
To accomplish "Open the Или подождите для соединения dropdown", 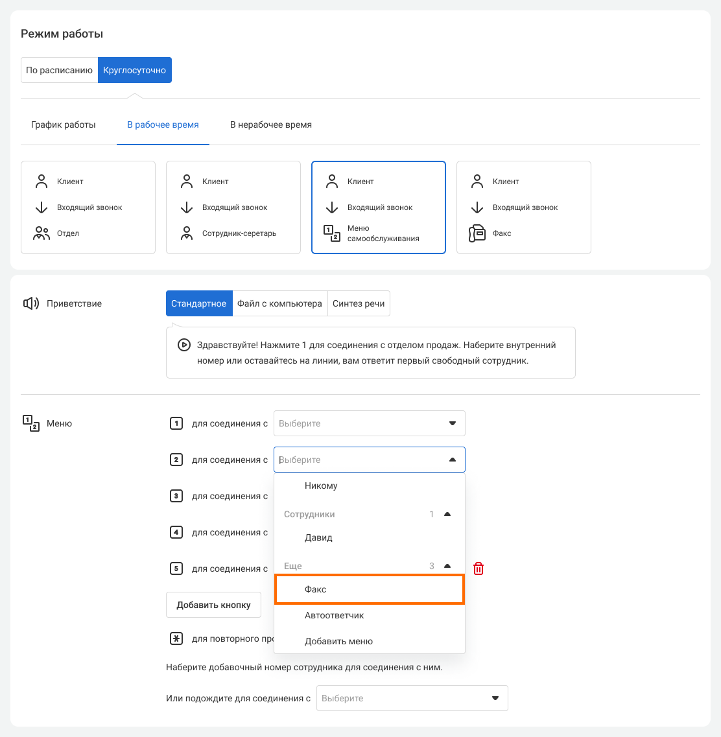I will click(412, 698).
